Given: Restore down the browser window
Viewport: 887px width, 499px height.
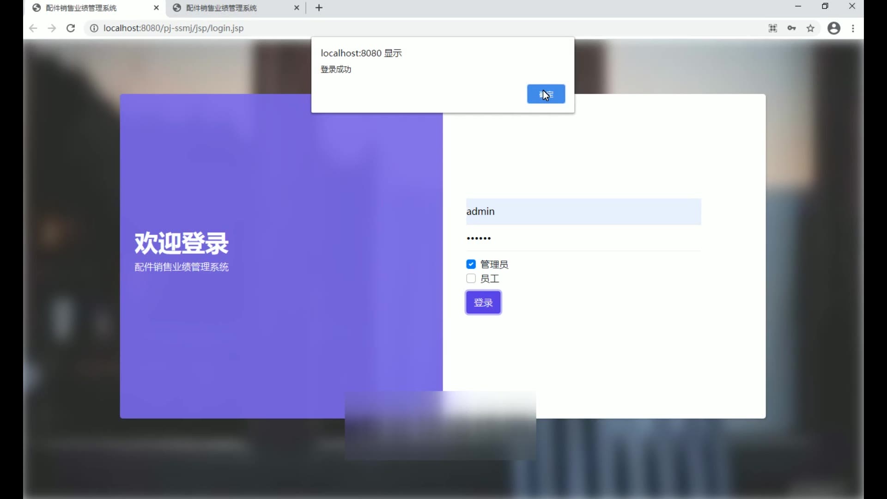Looking at the screenshot, I should 825,6.
